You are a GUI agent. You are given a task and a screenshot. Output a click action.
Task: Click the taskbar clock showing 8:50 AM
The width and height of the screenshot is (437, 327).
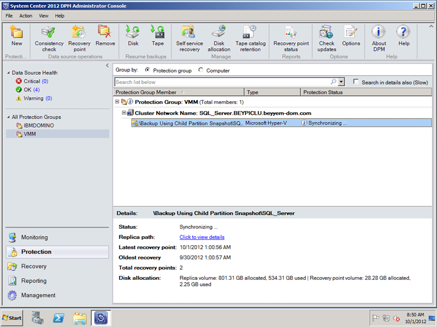coord(416,318)
